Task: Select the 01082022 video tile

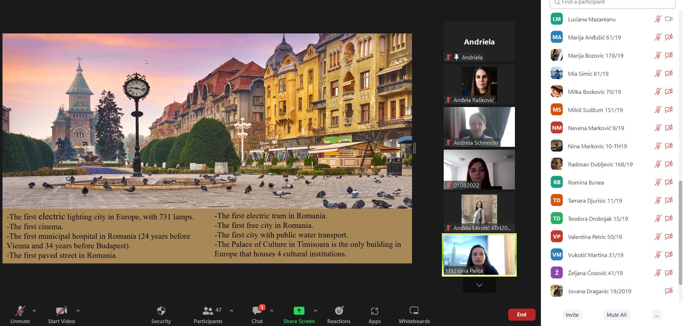Action: tap(479, 170)
